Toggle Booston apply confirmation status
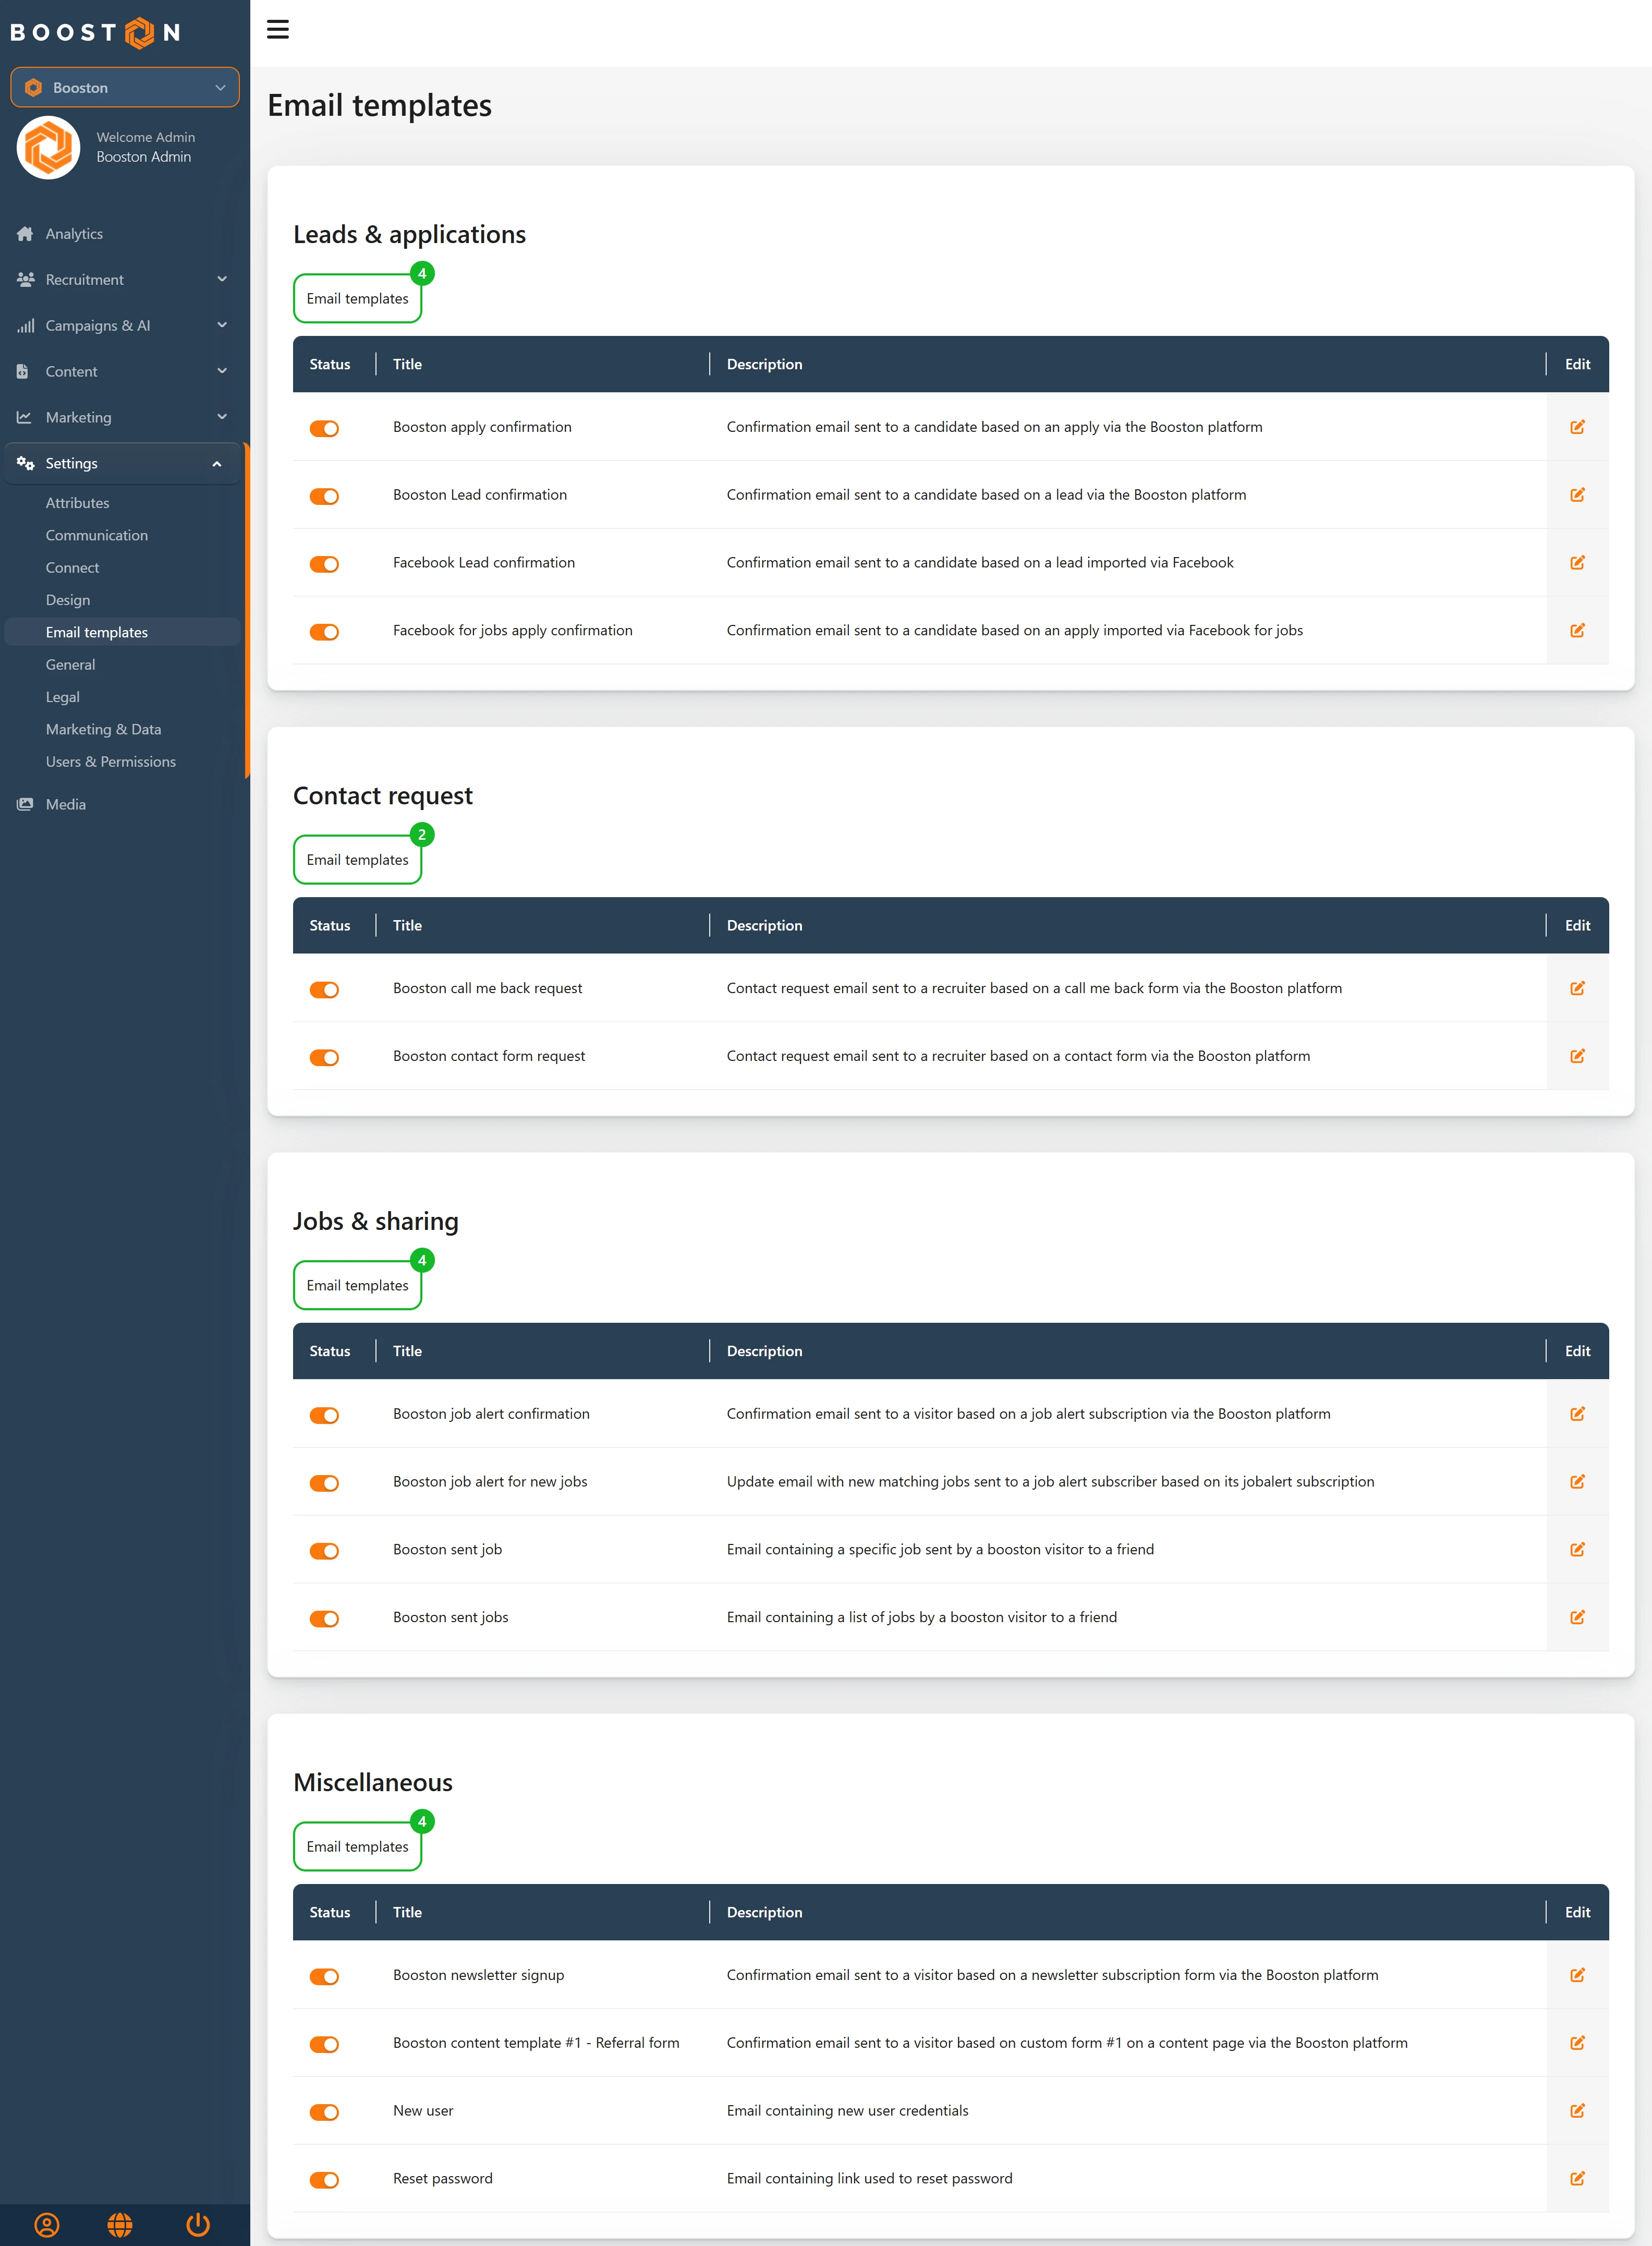Screen dimensions: 1652x2246 pos(324,429)
